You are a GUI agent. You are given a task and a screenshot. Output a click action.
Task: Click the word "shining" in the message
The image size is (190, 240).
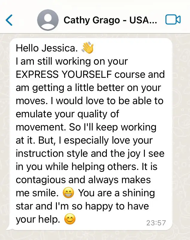136,193
